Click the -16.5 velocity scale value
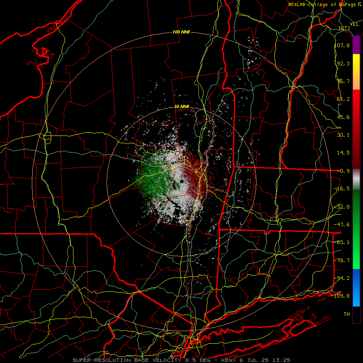The width and height of the screenshot is (363, 363). pos(342,189)
